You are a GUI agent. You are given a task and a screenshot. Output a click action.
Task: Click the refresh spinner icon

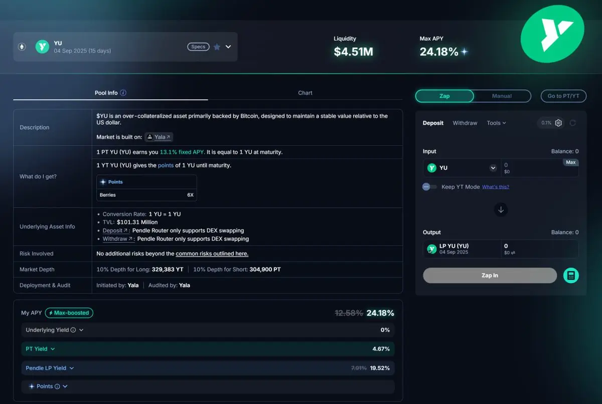tap(573, 123)
